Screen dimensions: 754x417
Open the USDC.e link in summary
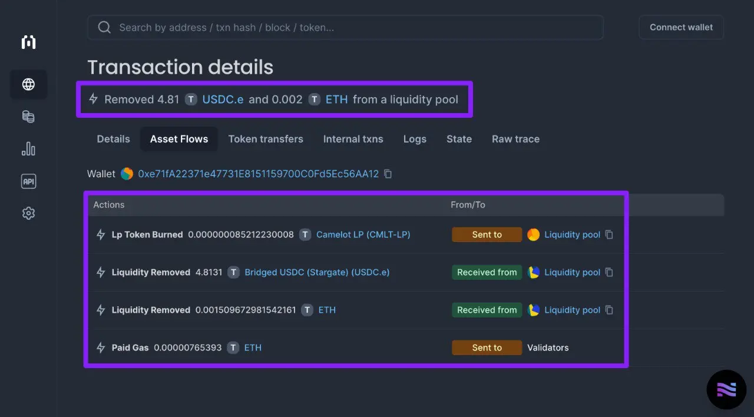223,100
